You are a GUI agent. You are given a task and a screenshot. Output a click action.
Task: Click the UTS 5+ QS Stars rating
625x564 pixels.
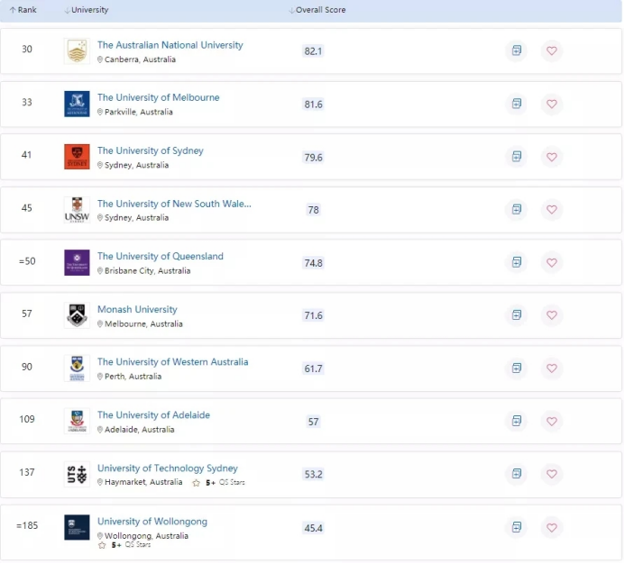[x=218, y=482]
